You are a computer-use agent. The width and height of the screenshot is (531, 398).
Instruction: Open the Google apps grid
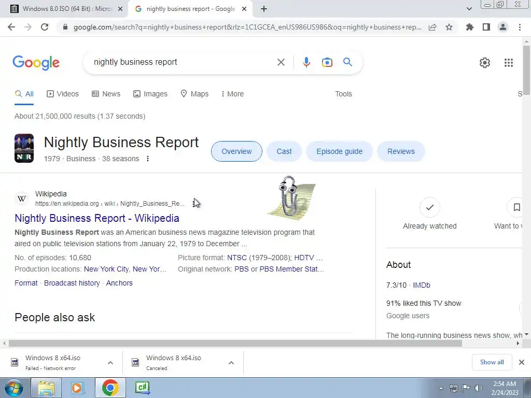pos(509,63)
